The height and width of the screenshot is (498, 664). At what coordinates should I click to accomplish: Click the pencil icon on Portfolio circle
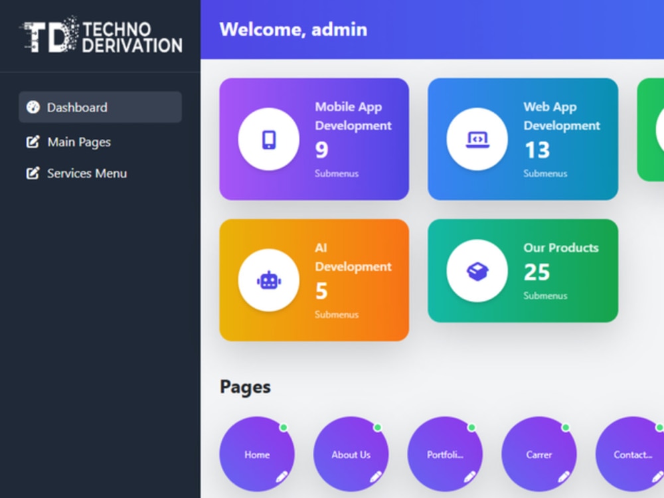(469, 476)
